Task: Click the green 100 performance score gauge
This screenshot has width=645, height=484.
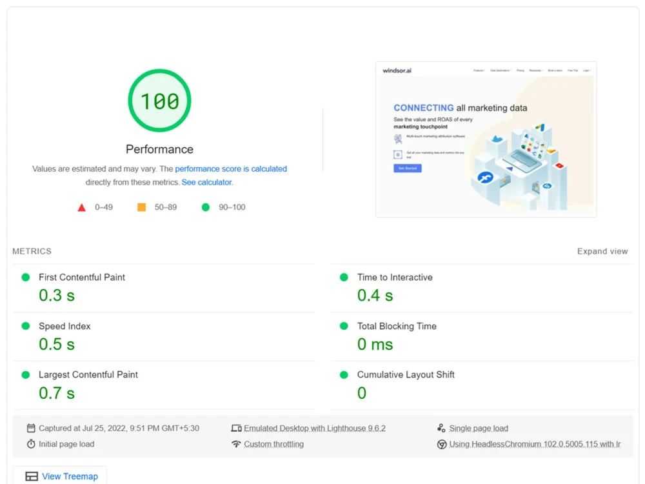Action: click(159, 101)
